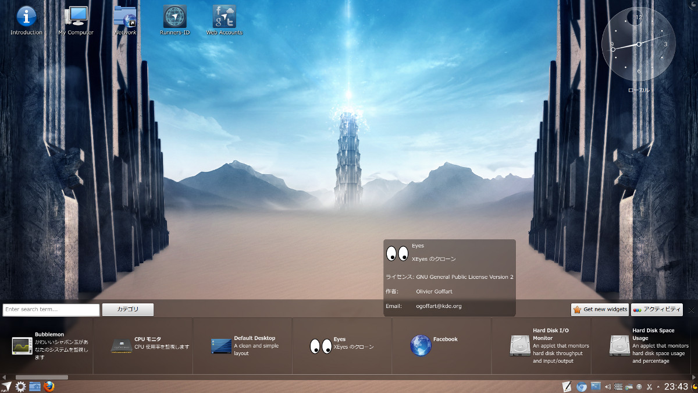This screenshot has width=698, height=393.
Task: Open the run launcher in the taskbar
Action: (x=6, y=387)
